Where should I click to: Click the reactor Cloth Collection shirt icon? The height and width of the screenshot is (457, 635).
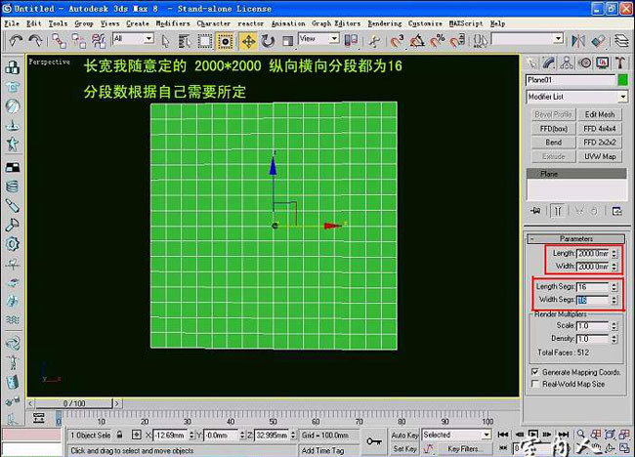coord(12,87)
